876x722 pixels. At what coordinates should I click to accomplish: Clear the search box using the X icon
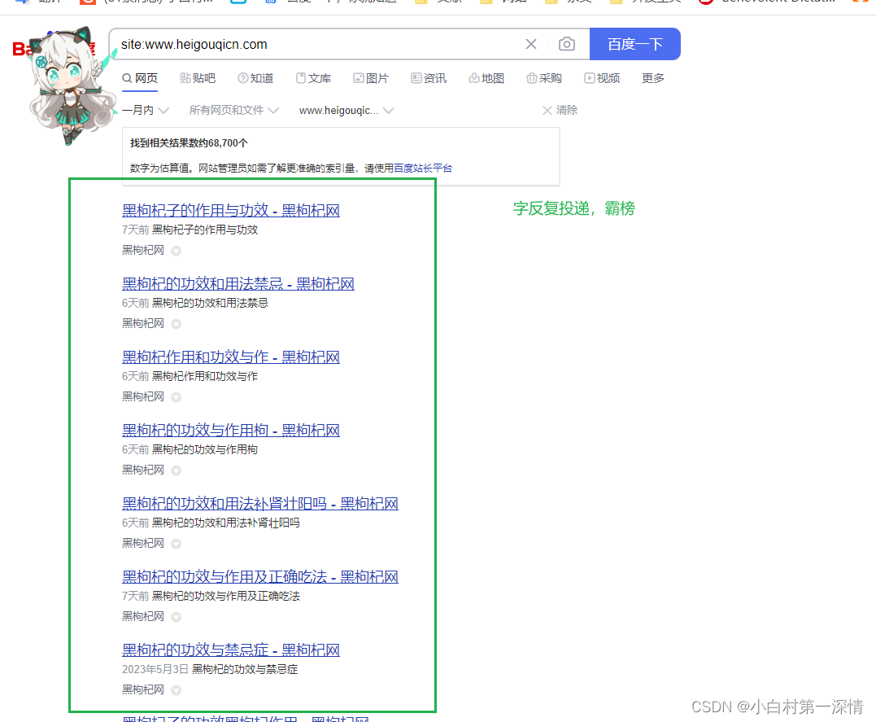click(x=531, y=44)
